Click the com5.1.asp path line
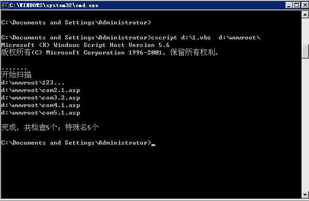 tap(41, 113)
